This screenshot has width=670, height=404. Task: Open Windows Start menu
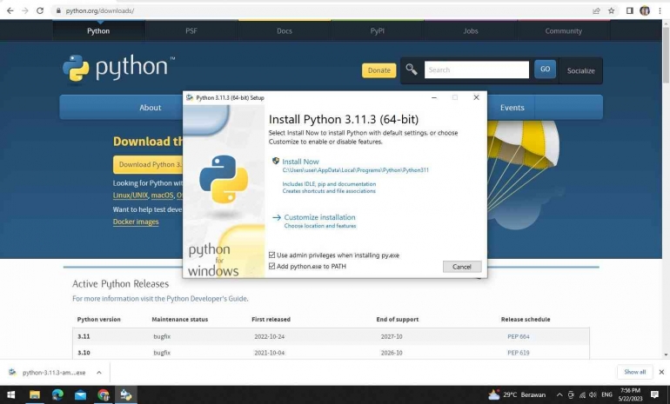click(x=10, y=394)
